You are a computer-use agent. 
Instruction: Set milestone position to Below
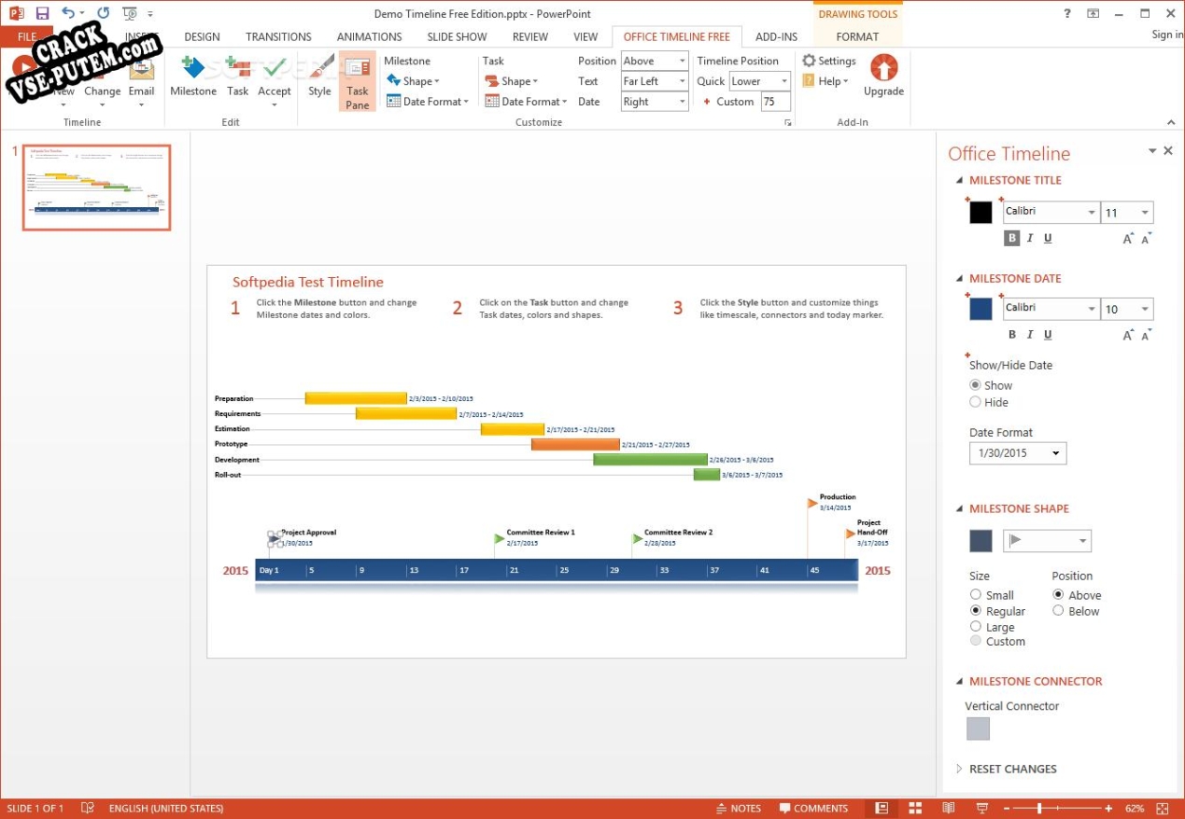click(x=1058, y=610)
